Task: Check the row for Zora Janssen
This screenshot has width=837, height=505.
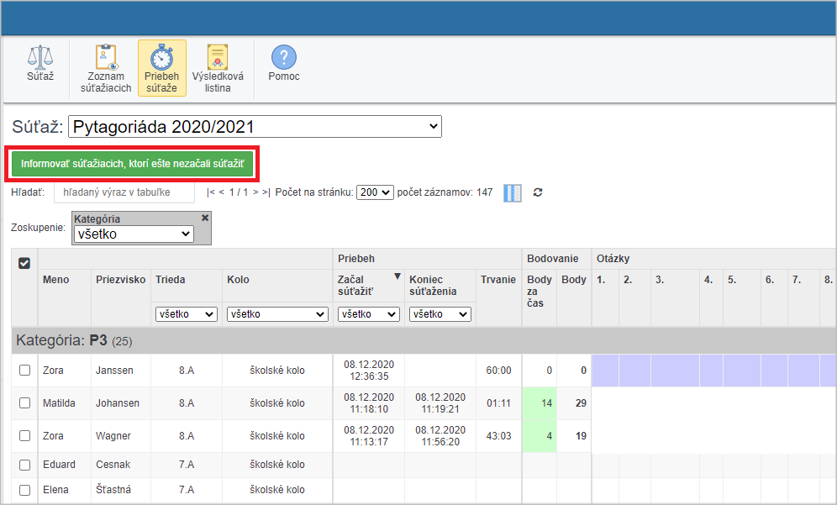Action: [24, 370]
